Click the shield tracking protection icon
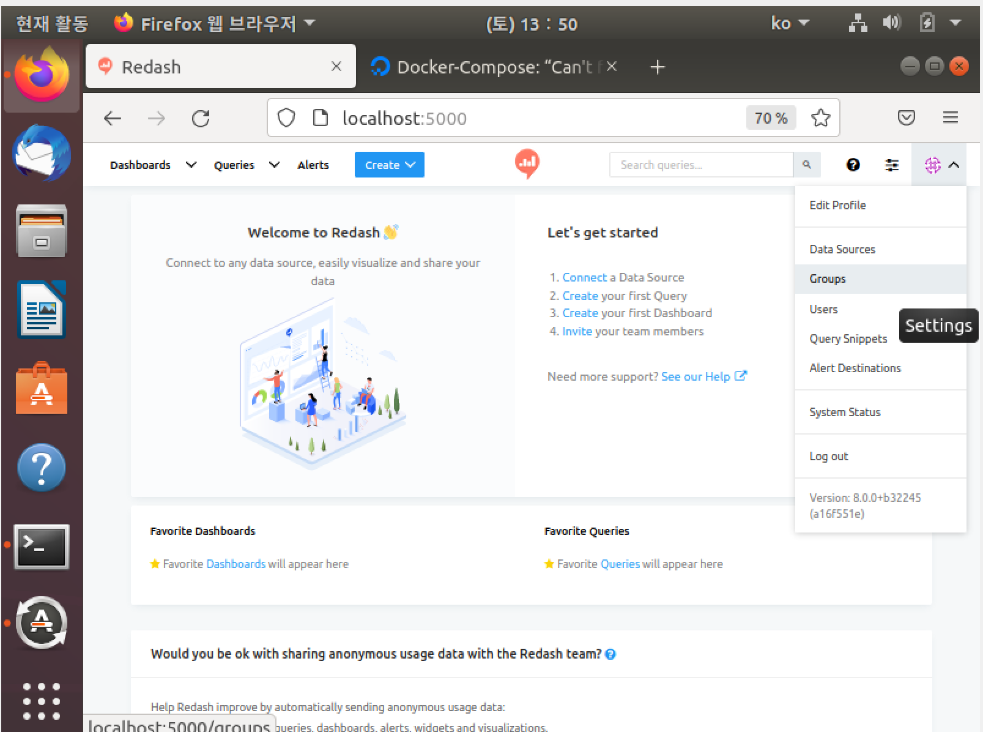This screenshot has height=732, width=983. point(286,118)
